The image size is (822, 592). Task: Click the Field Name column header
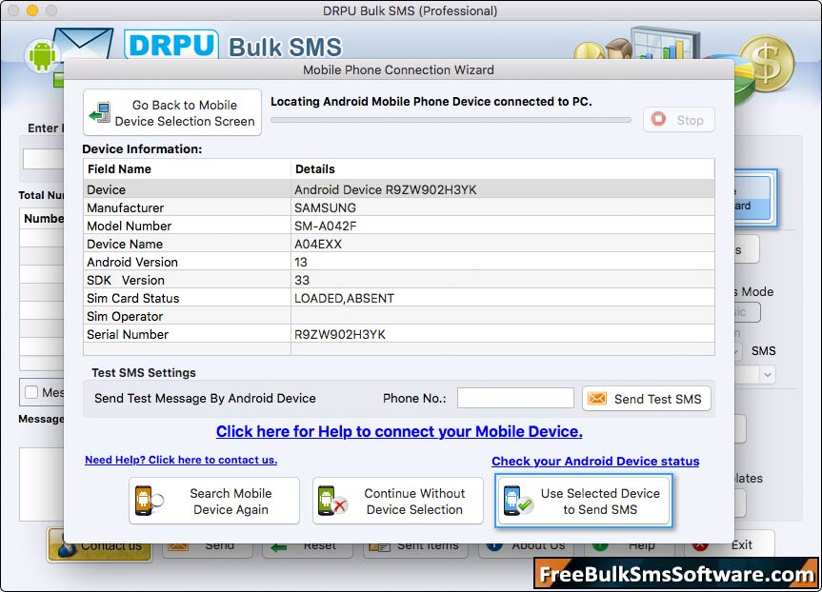(x=187, y=169)
